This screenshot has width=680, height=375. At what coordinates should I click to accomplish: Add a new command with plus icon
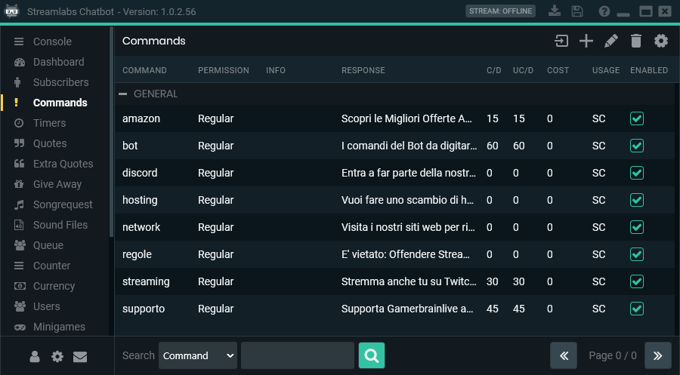(x=586, y=41)
